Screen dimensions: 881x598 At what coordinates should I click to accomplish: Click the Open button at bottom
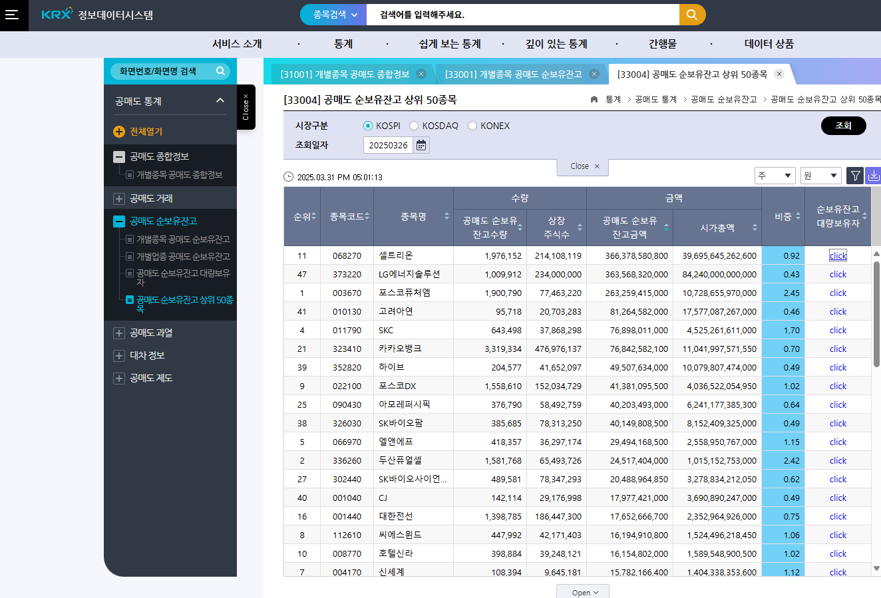[x=583, y=592]
